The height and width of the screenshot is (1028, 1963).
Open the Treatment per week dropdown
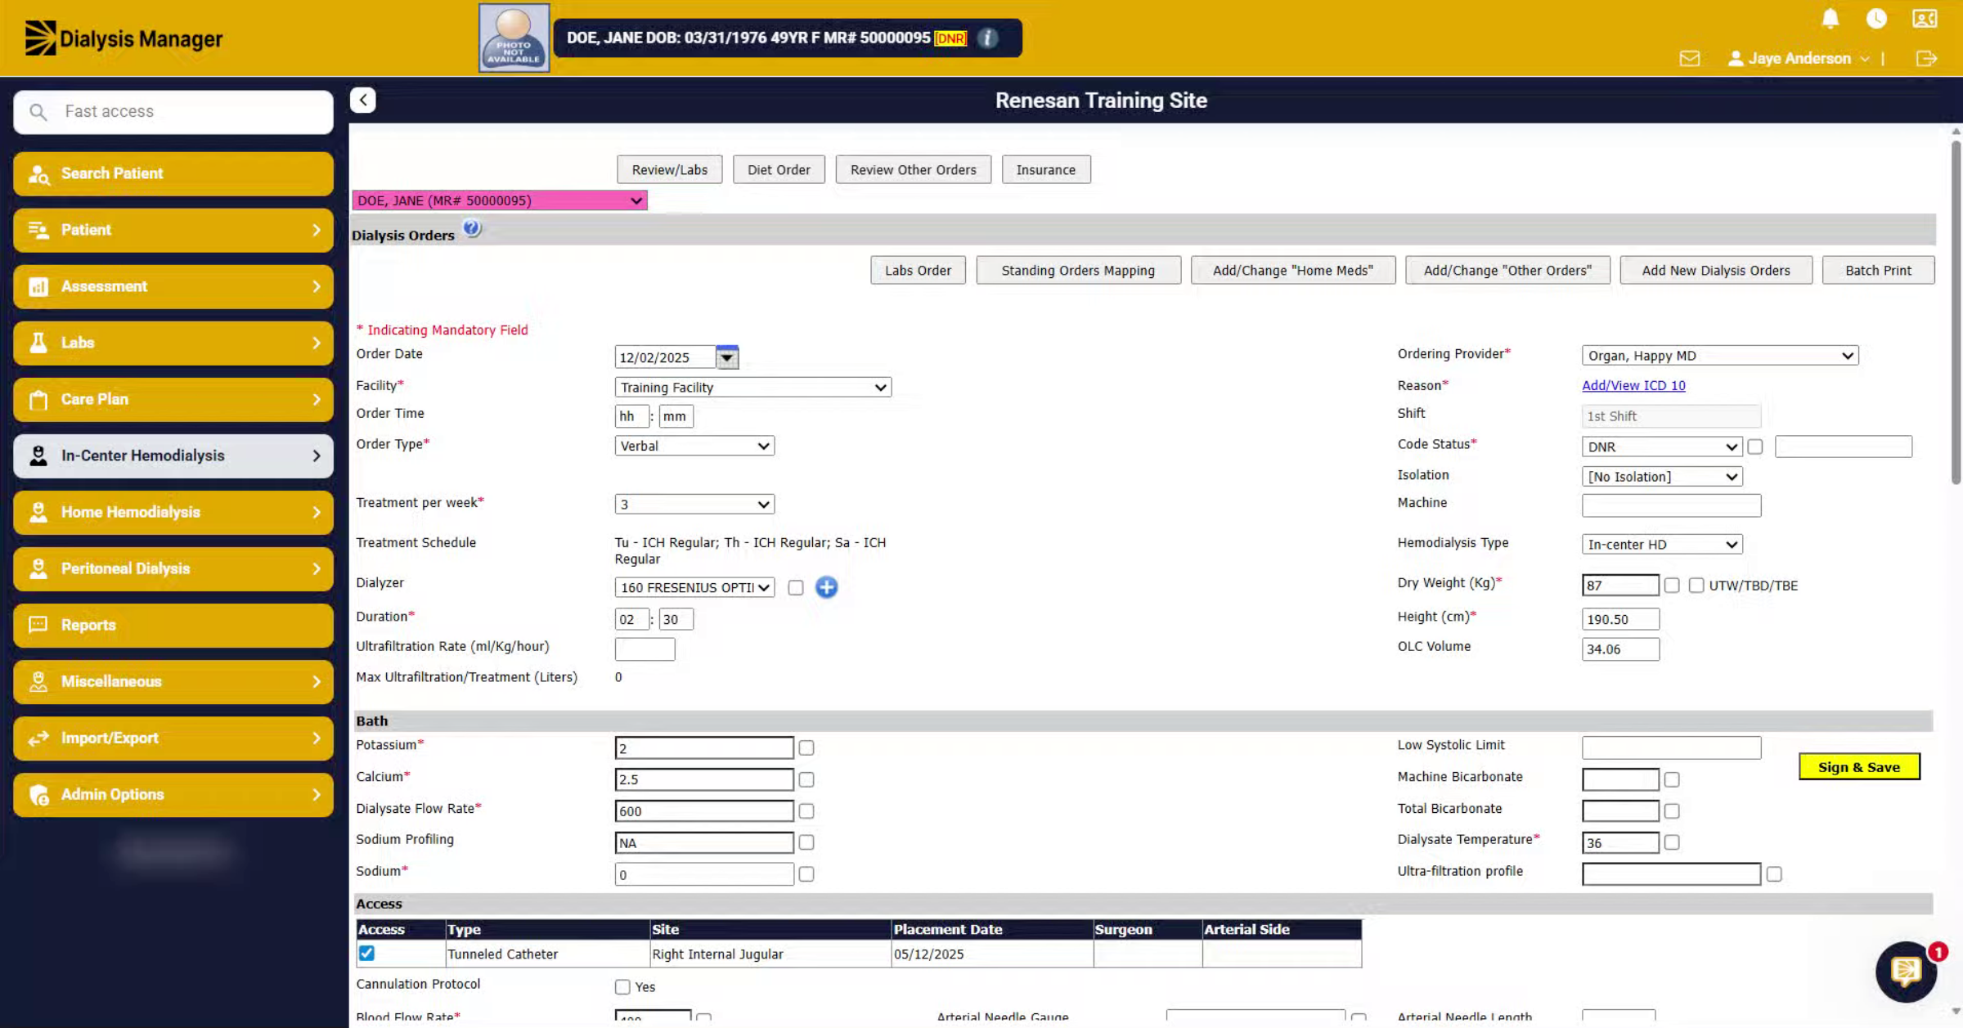coord(694,504)
